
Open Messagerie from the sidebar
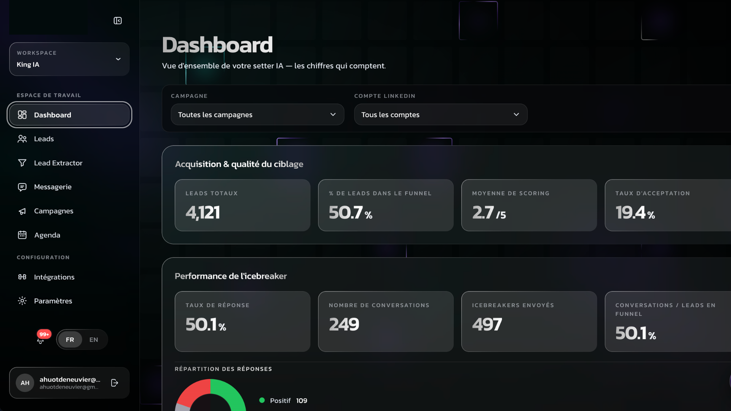69,187
